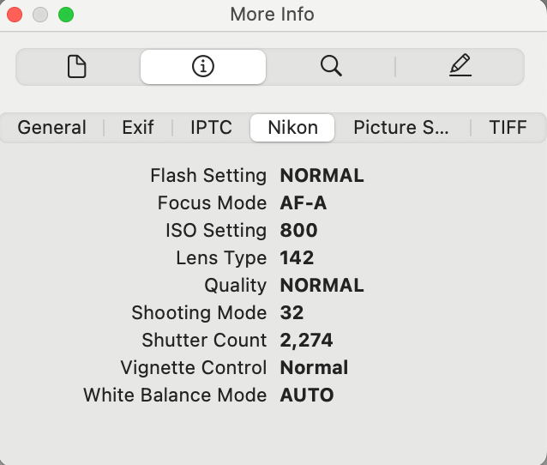Open the Picture S… tab
This screenshot has height=465, width=547.
[401, 128]
